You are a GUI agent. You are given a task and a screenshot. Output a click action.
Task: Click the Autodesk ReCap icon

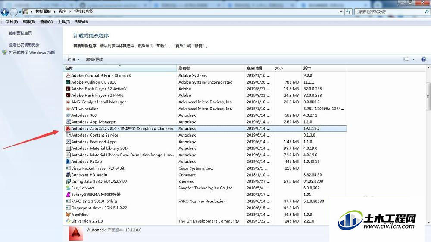point(68,161)
